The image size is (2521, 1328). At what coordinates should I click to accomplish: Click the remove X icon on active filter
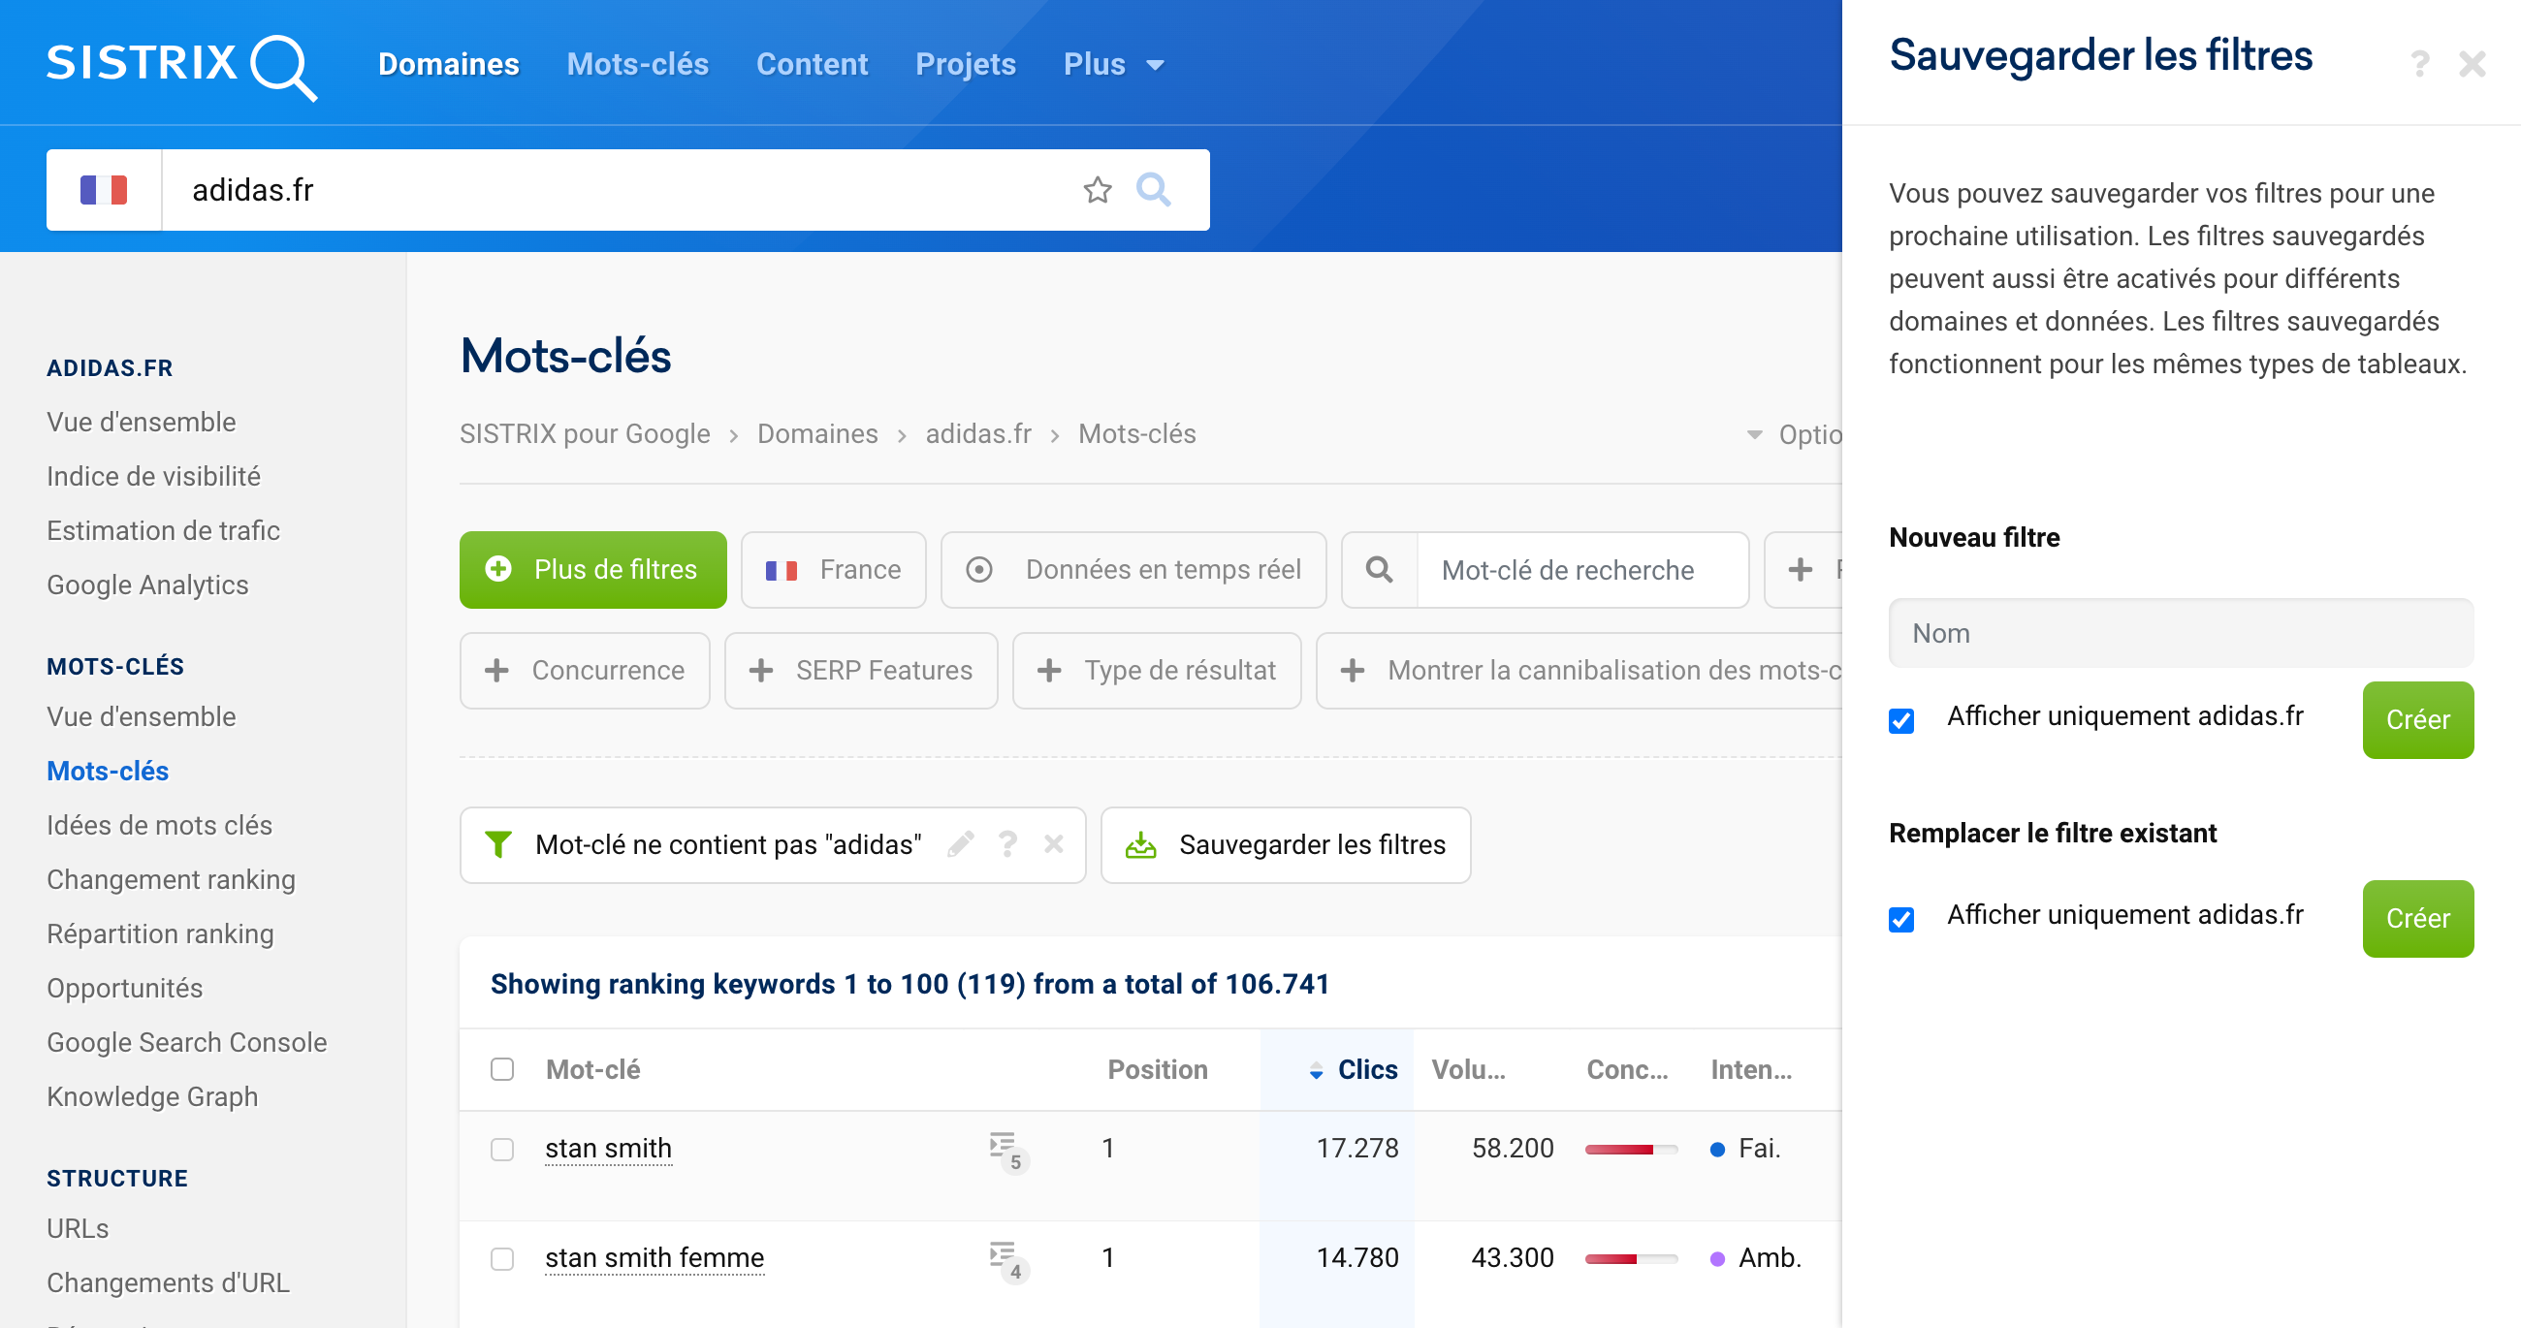[x=1055, y=845]
